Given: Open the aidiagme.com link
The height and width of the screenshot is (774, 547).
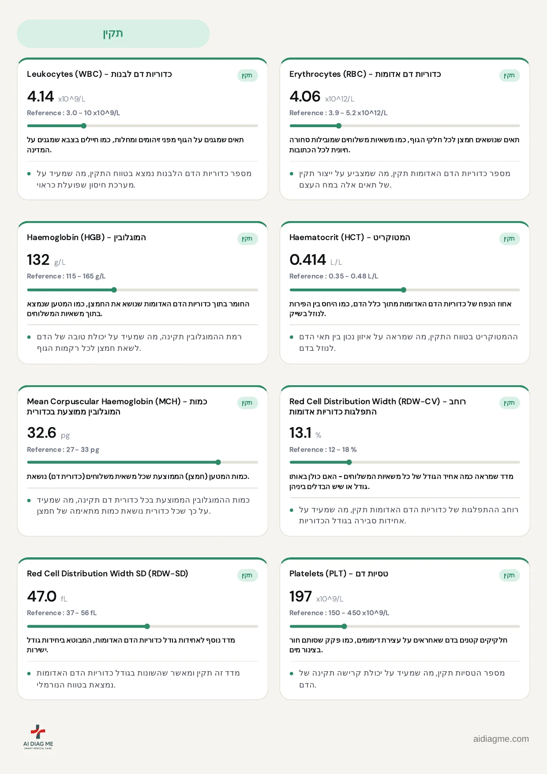Looking at the screenshot, I should 501,739.
